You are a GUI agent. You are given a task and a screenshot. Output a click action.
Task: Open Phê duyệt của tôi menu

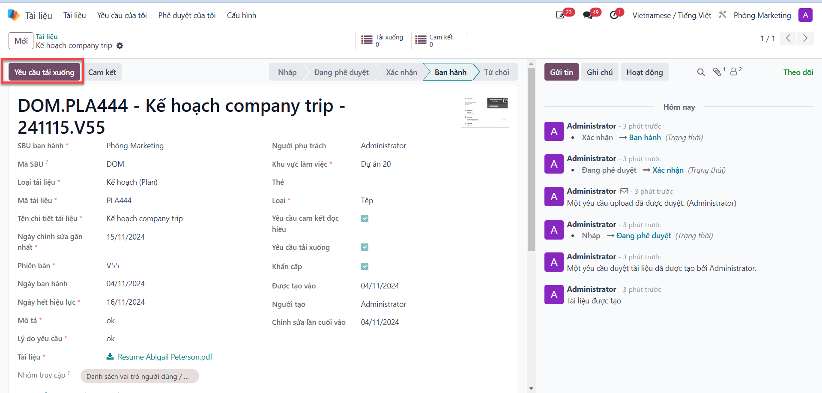187,15
